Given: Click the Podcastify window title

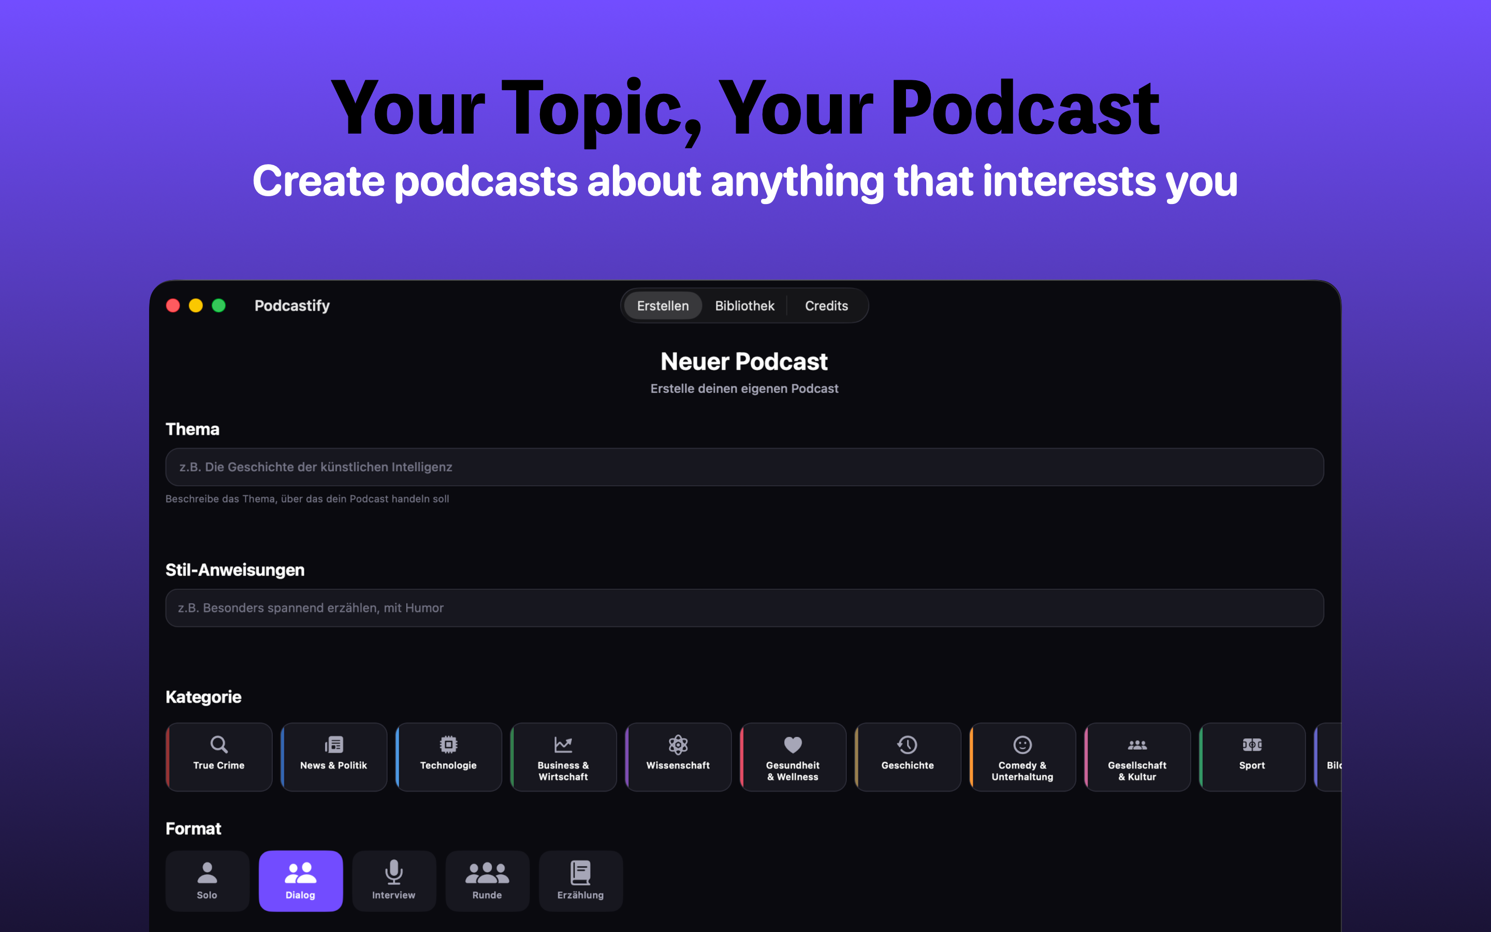Looking at the screenshot, I should [x=292, y=305].
